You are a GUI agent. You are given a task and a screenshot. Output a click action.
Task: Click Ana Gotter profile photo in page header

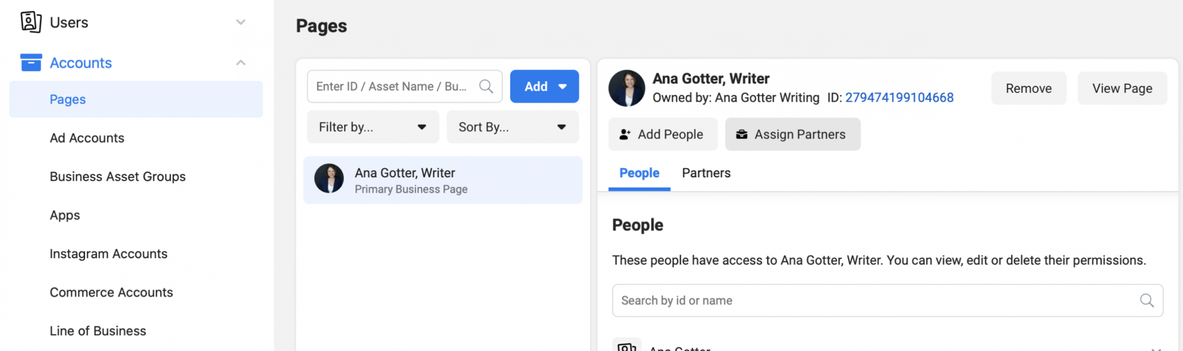[x=627, y=88]
